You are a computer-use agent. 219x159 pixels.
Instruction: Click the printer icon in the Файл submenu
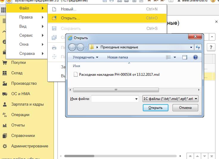coord(54,48)
